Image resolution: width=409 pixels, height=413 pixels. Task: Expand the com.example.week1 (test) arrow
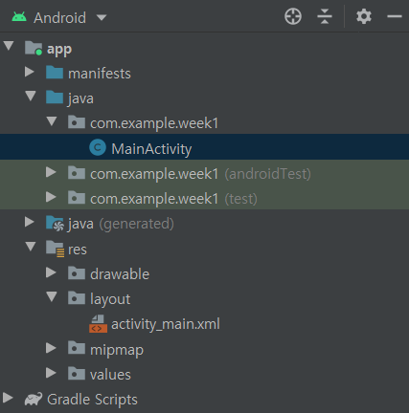click(51, 197)
